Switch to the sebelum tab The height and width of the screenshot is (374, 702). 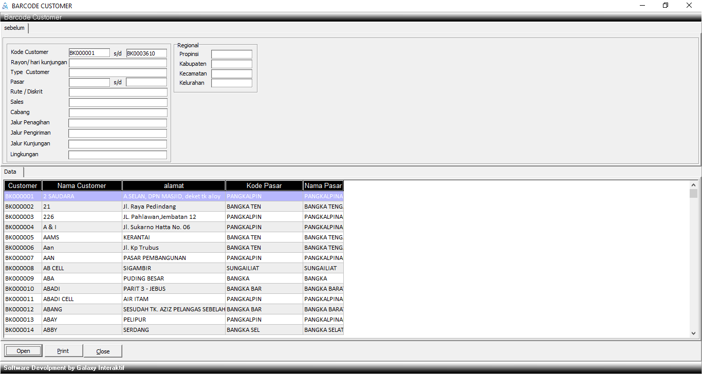pos(14,28)
